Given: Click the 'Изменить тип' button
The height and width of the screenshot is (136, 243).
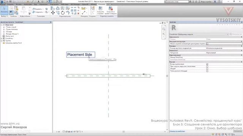Looking at the screenshot, I should point(236,34).
